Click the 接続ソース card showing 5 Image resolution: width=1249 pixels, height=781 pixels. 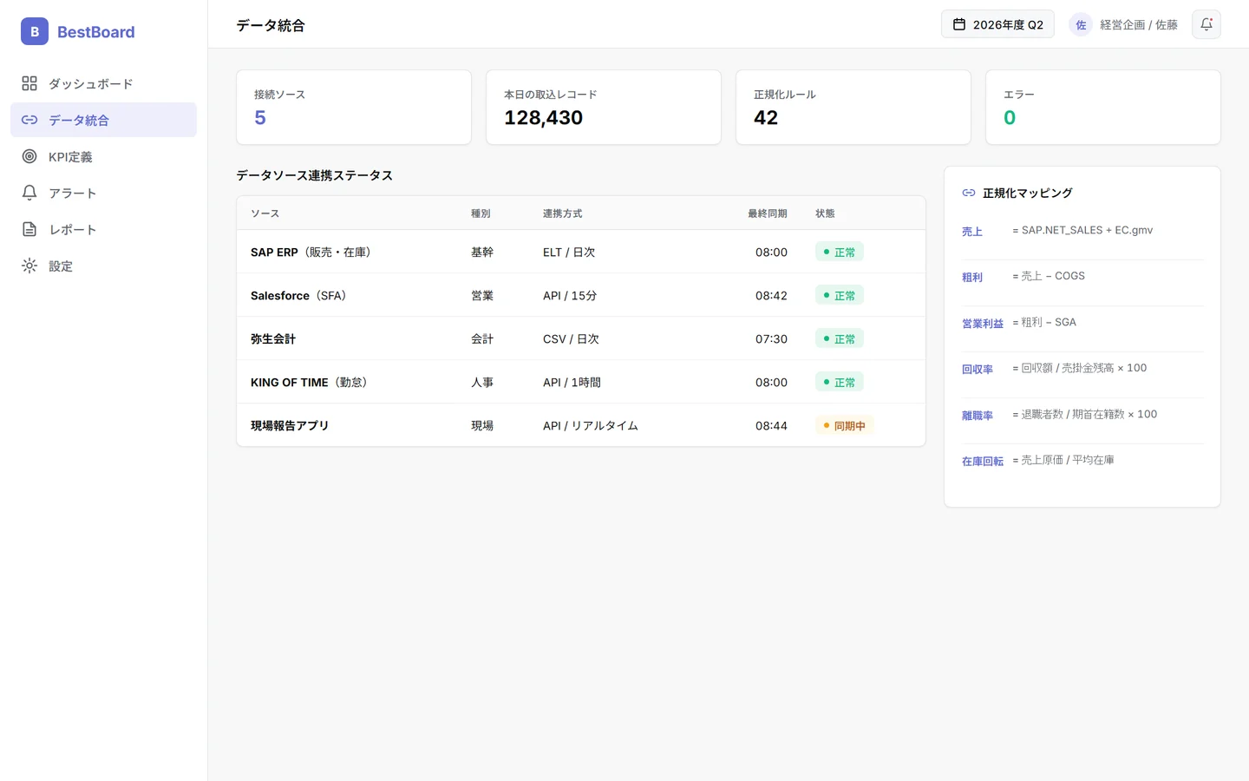point(354,108)
